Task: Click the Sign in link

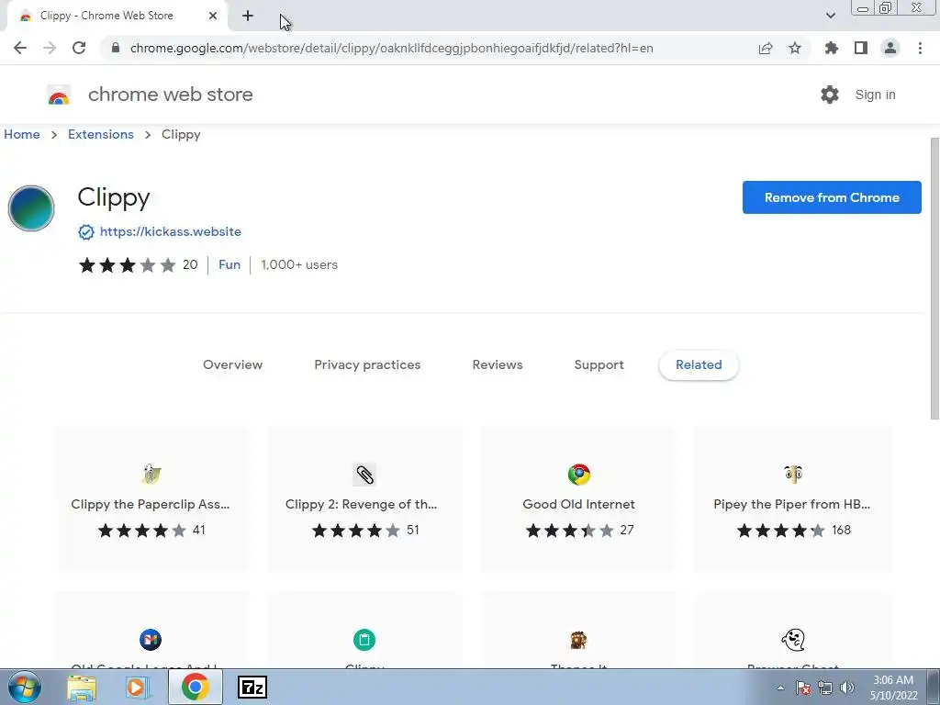Action: (875, 95)
